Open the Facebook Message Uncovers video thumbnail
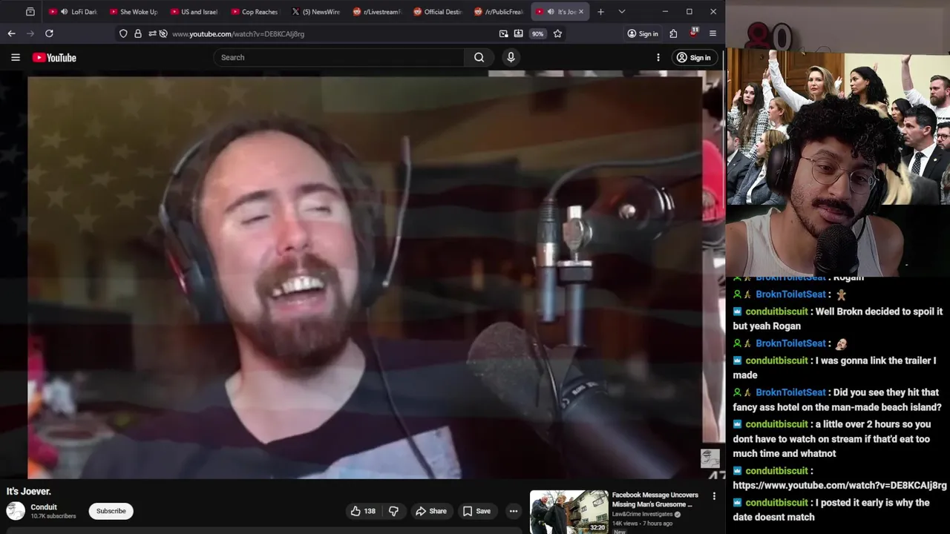The height and width of the screenshot is (534, 950). click(569, 512)
